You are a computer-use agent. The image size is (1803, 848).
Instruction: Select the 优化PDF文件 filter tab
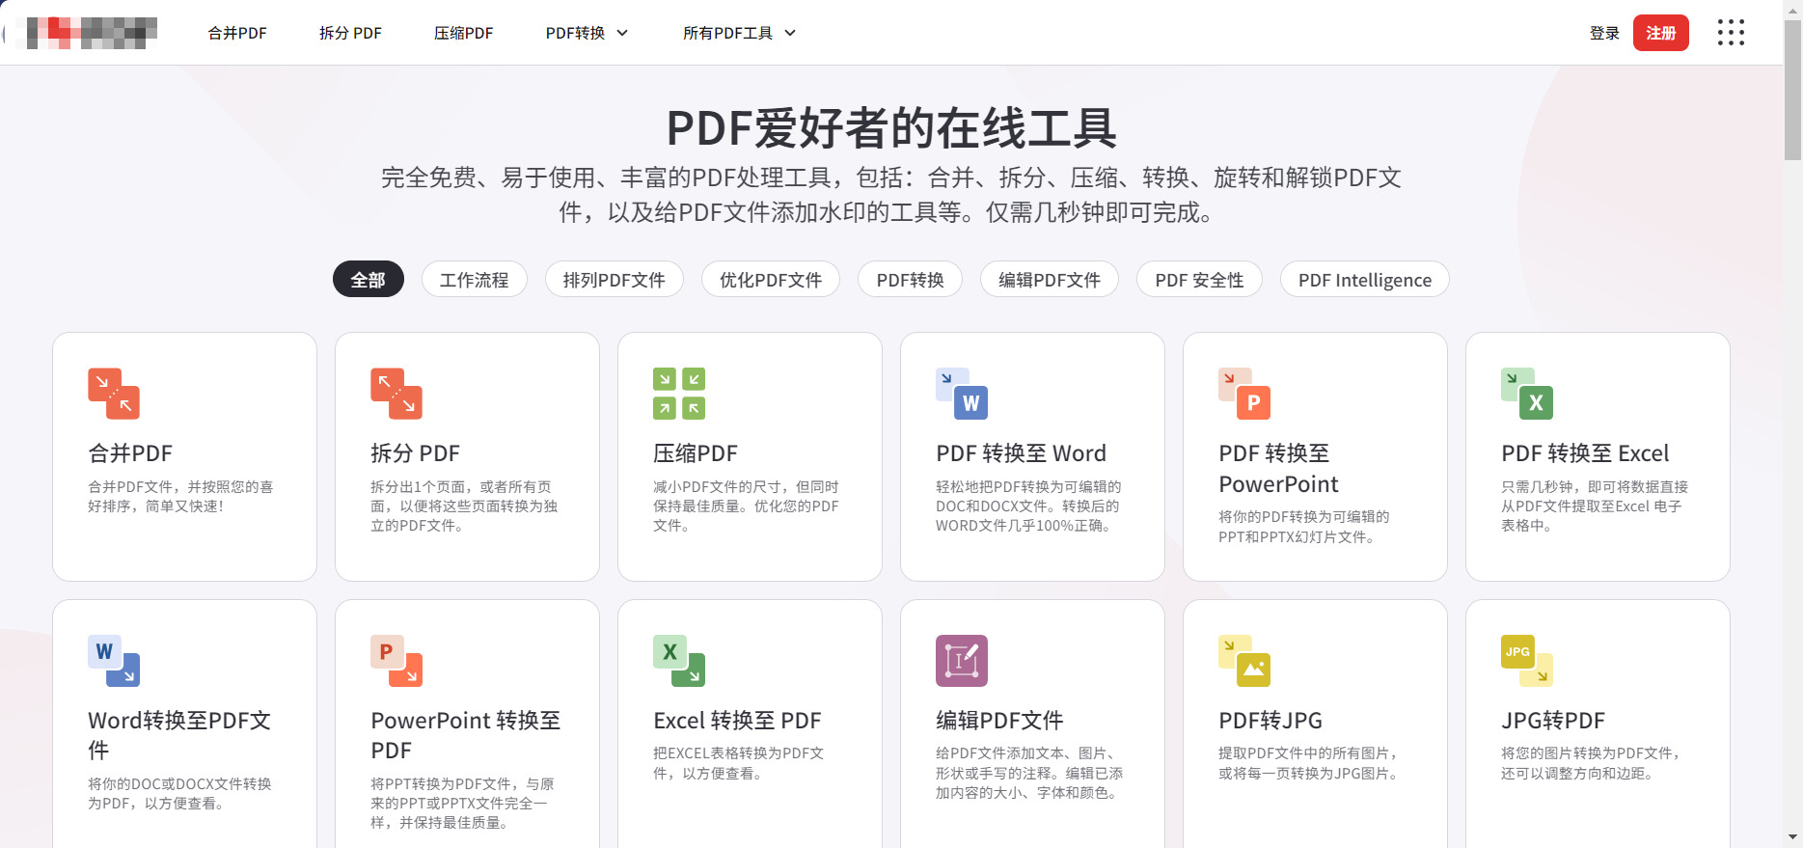(x=771, y=280)
